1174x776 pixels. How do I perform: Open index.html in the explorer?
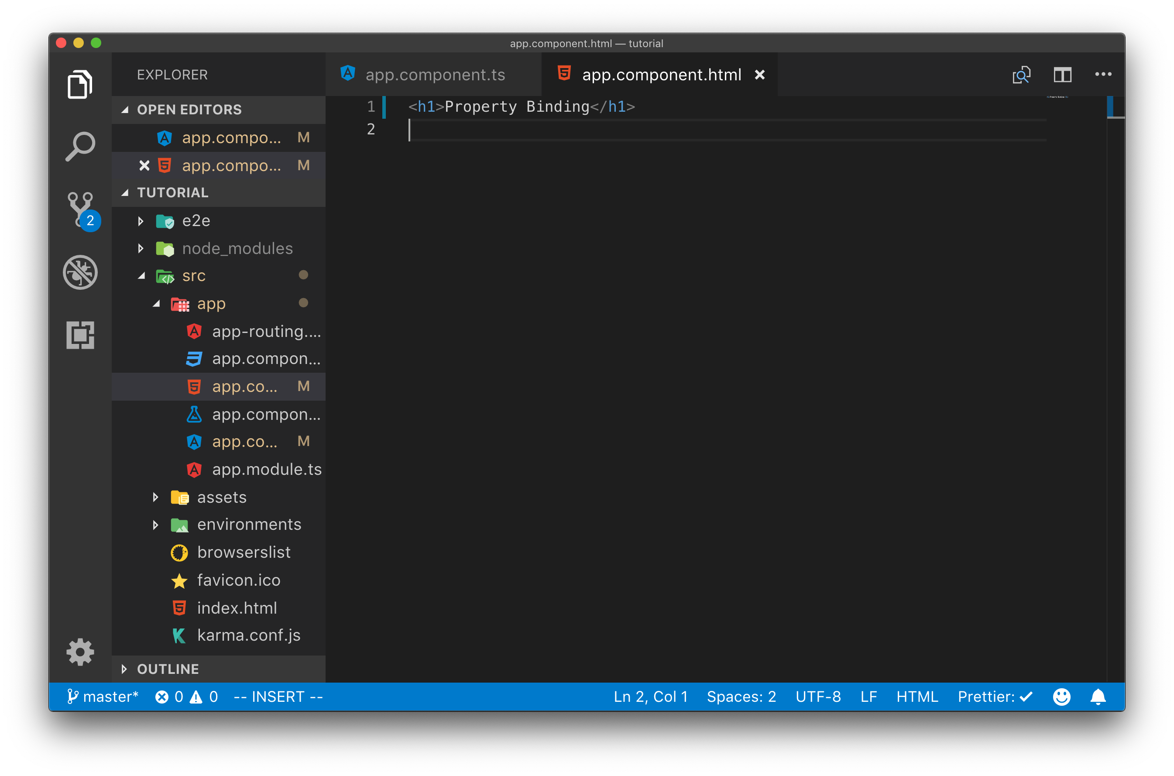(219, 608)
